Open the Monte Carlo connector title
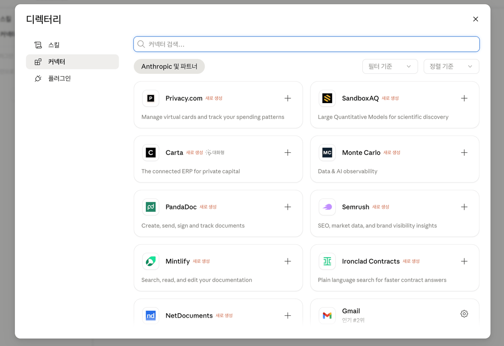 (361, 153)
